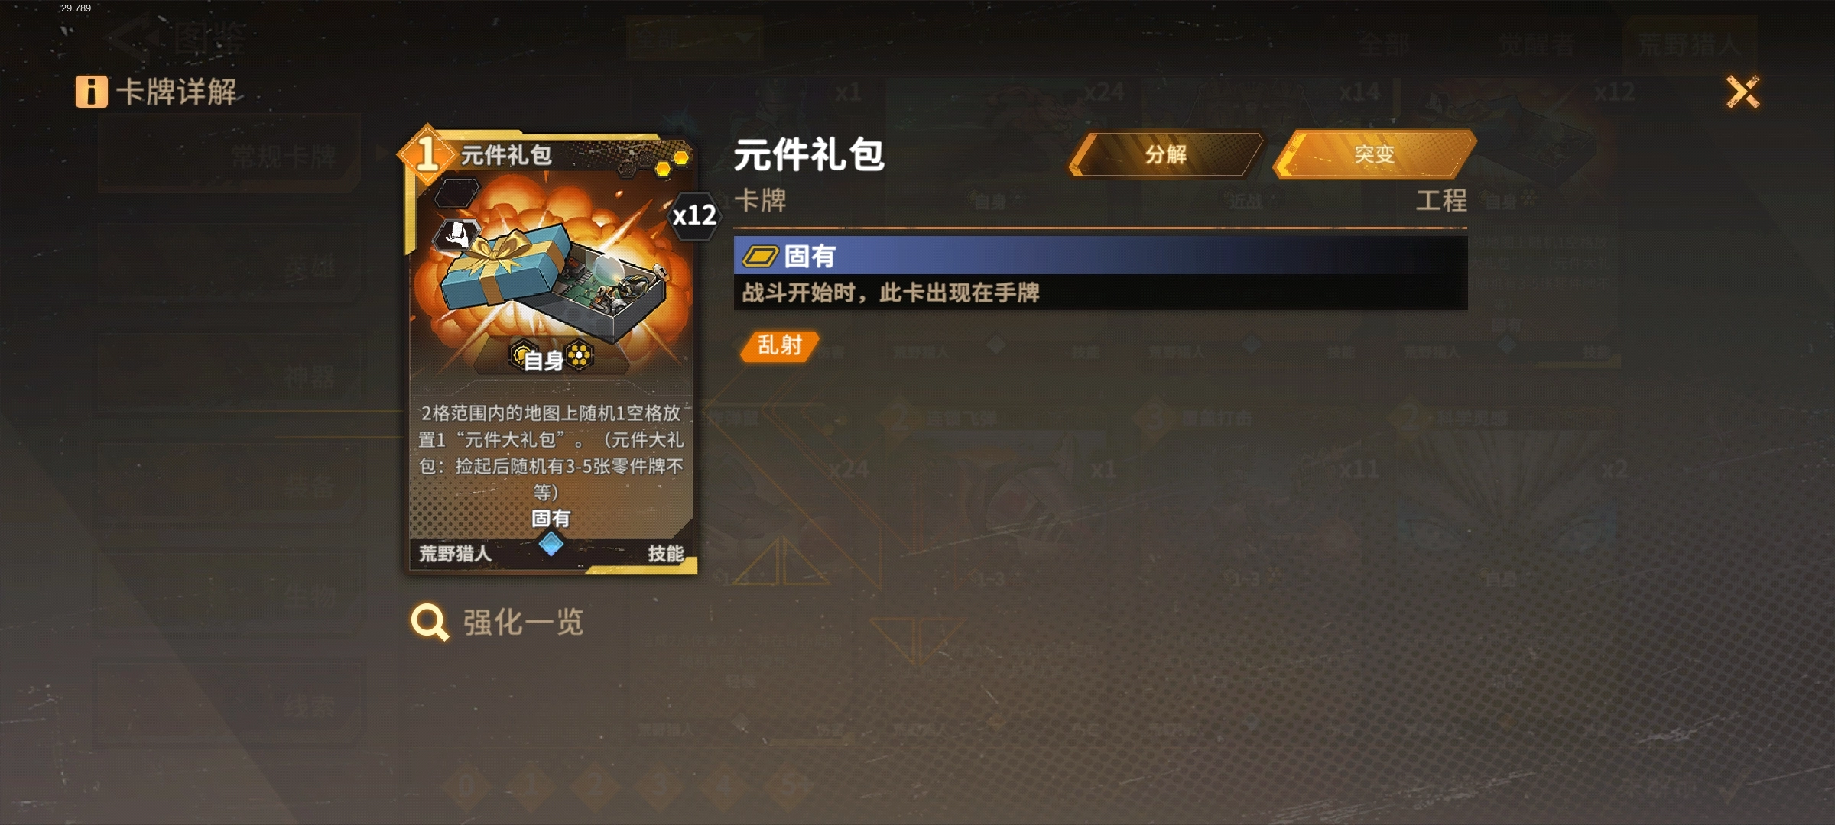The width and height of the screenshot is (1835, 825).
Task: Click the x12 card count badge
Action: coord(694,215)
